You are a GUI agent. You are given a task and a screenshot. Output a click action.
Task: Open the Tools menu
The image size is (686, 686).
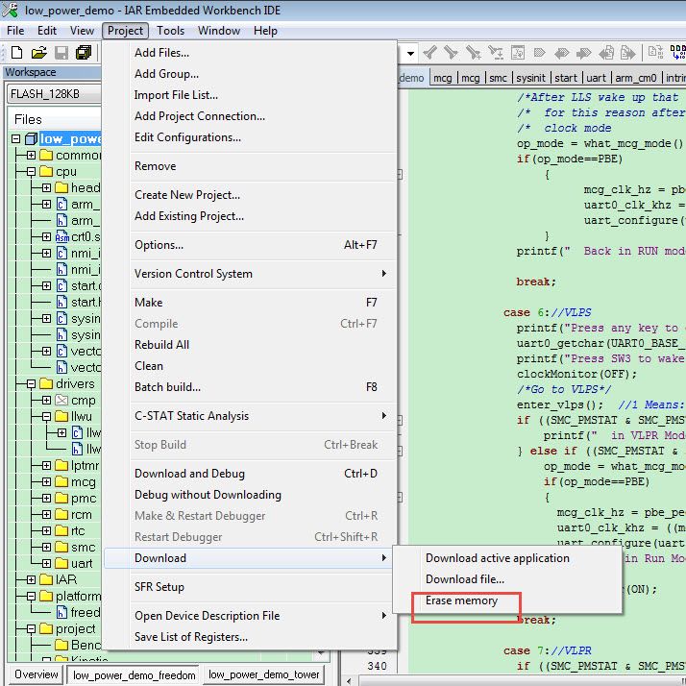tap(171, 31)
